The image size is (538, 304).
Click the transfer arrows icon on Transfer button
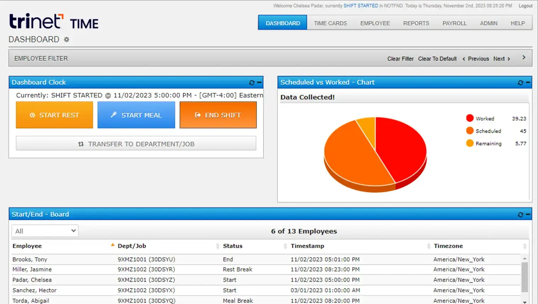coord(80,144)
